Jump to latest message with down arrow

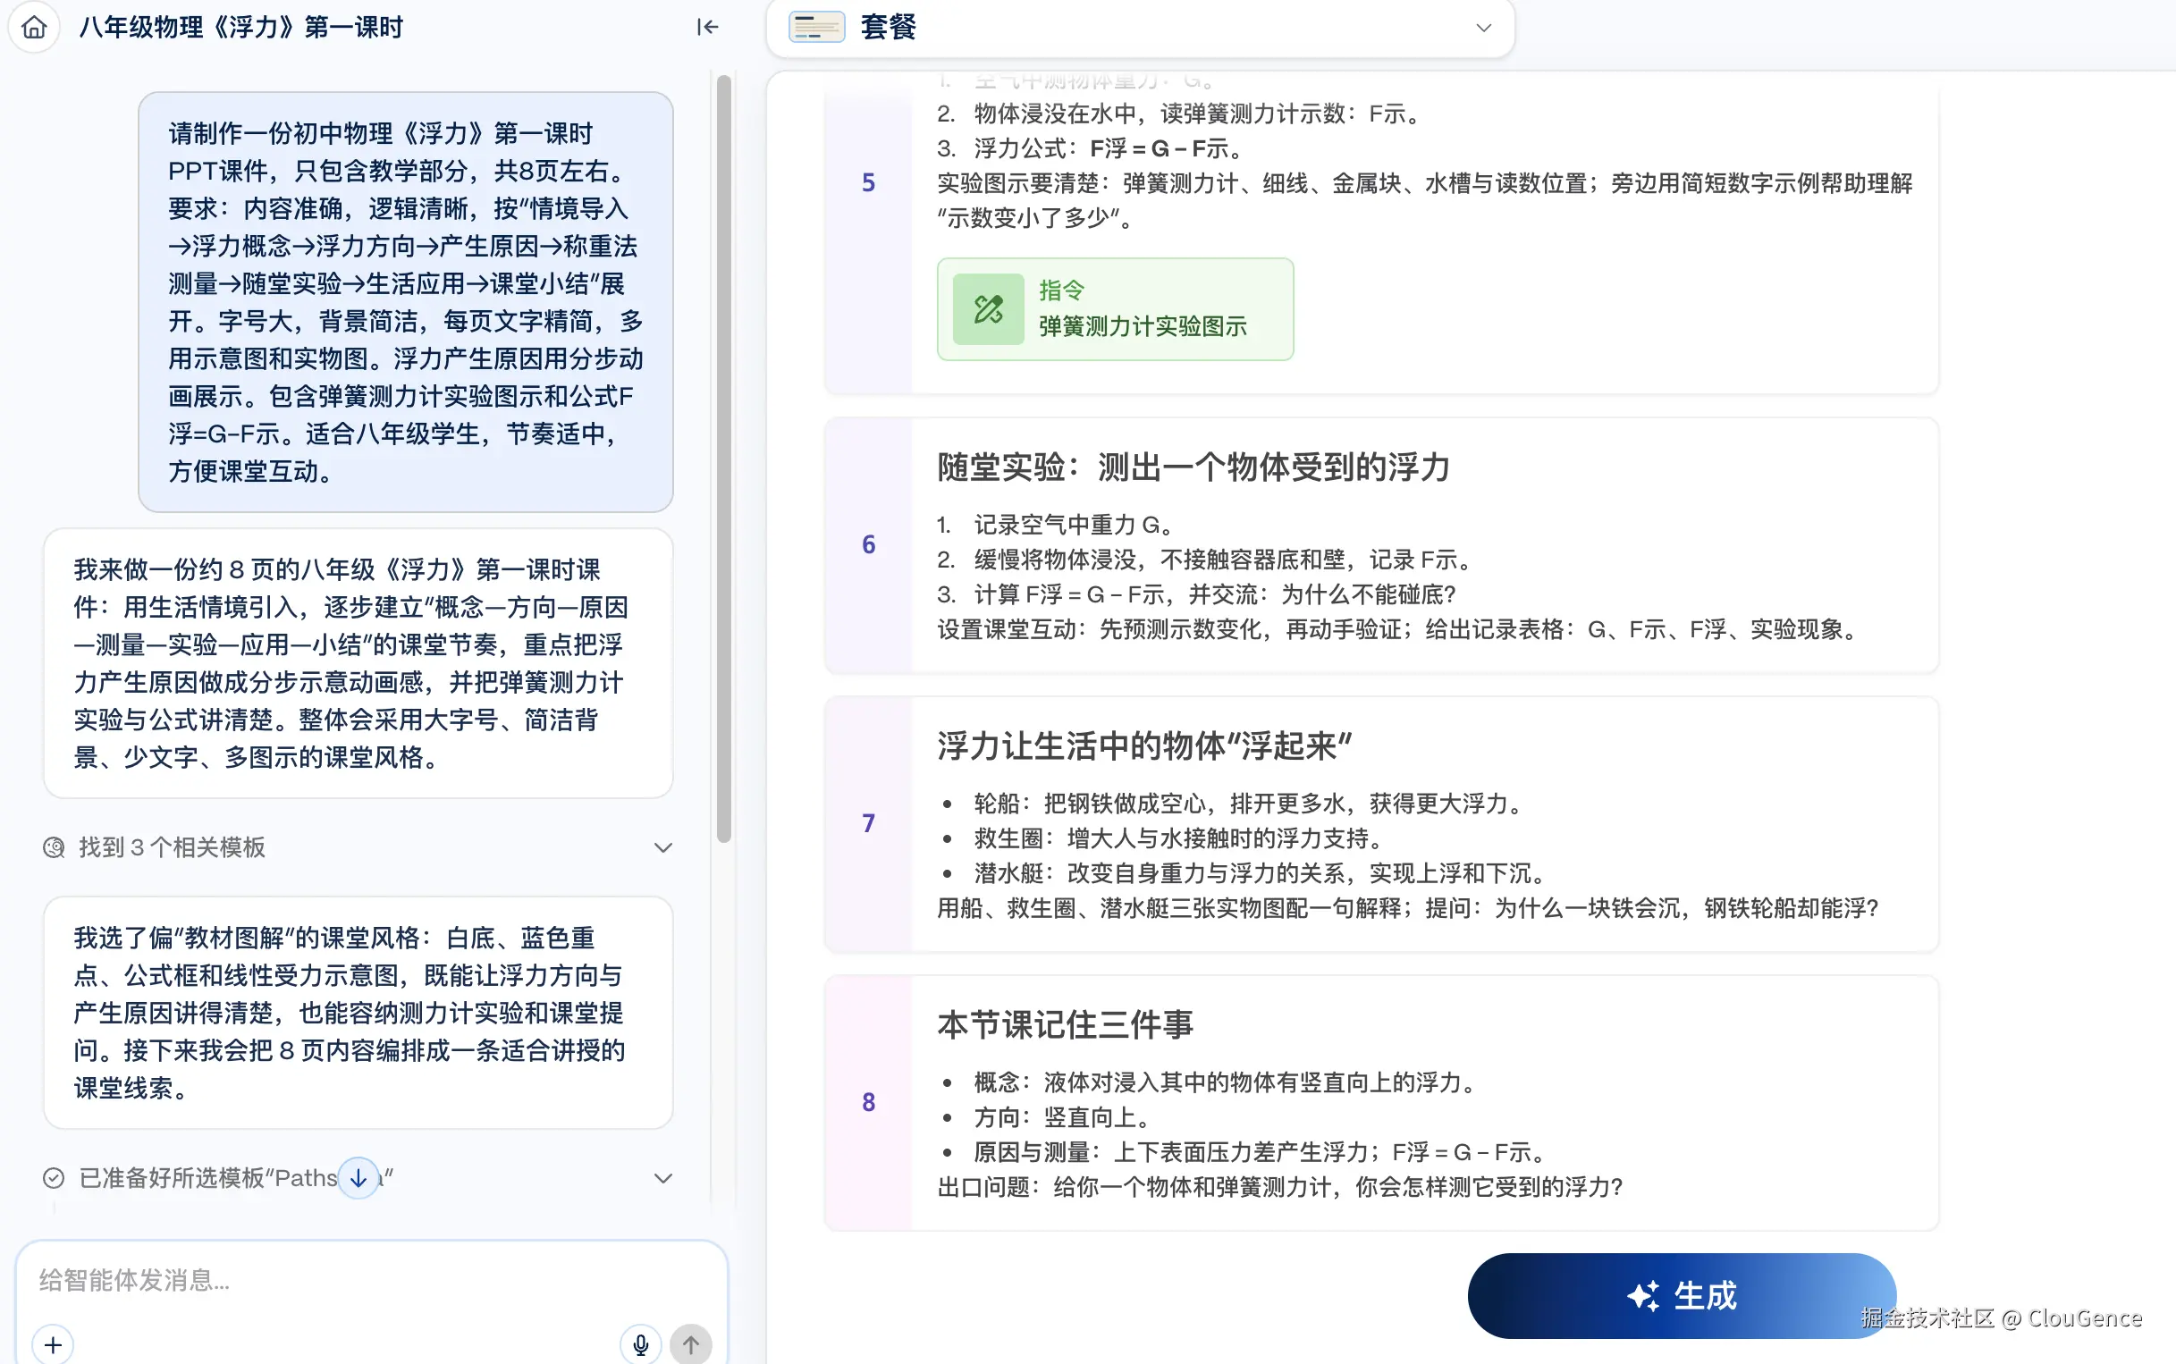pos(358,1177)
